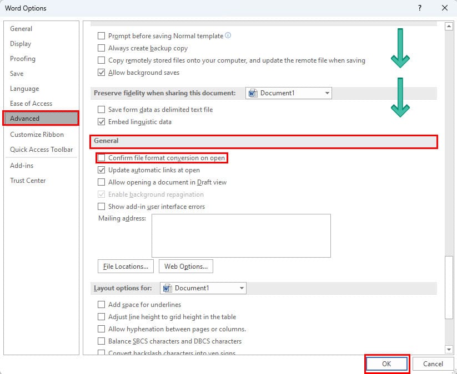Enable Confirm file format conversion on open
This screenshot has height=374, width=457.
[101, 158]
